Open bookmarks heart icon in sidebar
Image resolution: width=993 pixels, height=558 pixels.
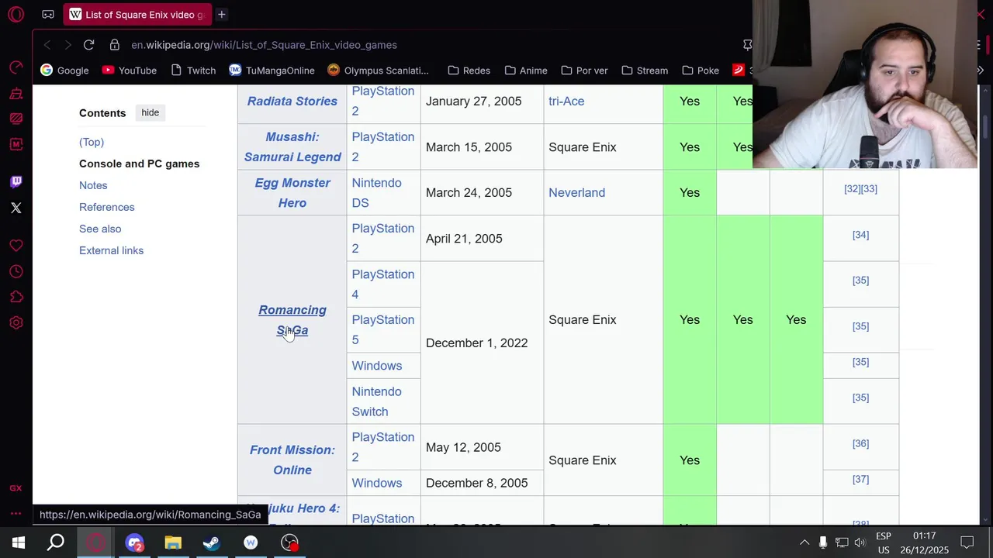tap(16, 246)
